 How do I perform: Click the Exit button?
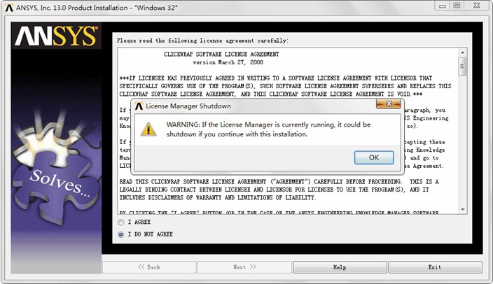pyautogui.click(x=434, y=267)
